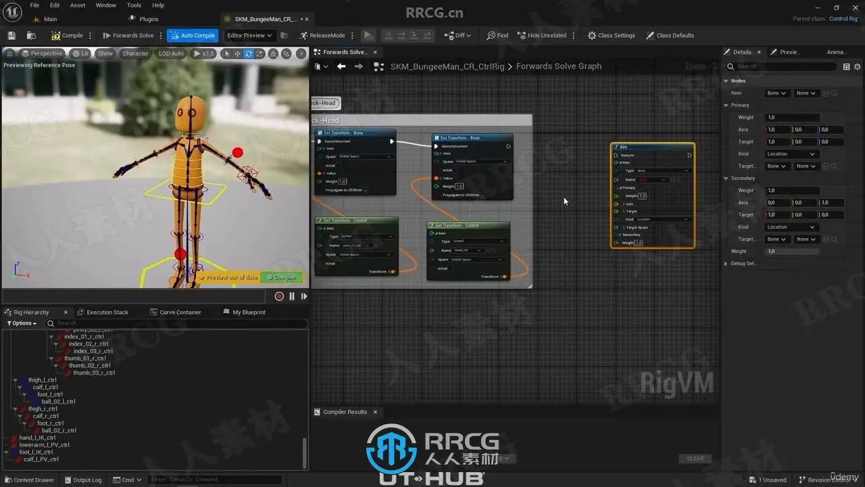Open the Tools menu
The image size is (865, 487).
click(x=134, y=5)
